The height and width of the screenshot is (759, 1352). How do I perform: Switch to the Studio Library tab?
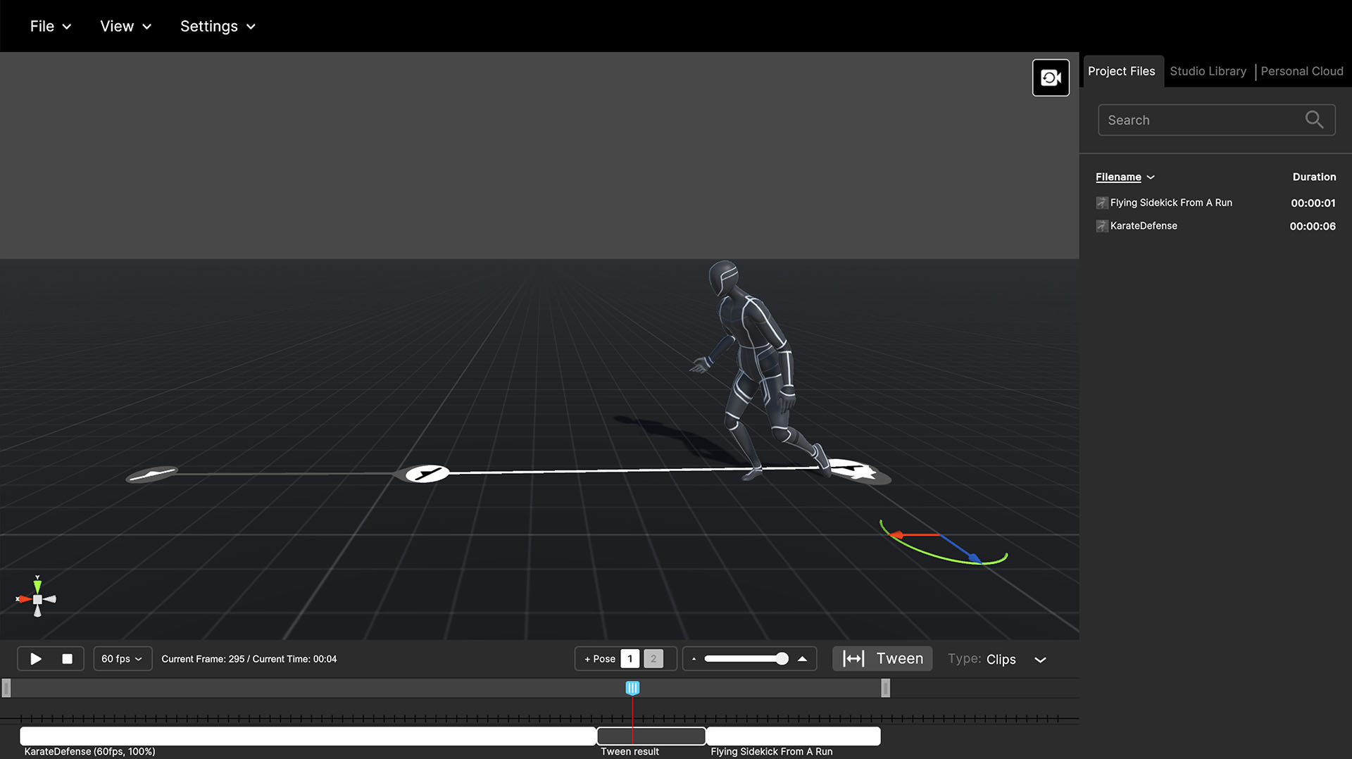1207,71
